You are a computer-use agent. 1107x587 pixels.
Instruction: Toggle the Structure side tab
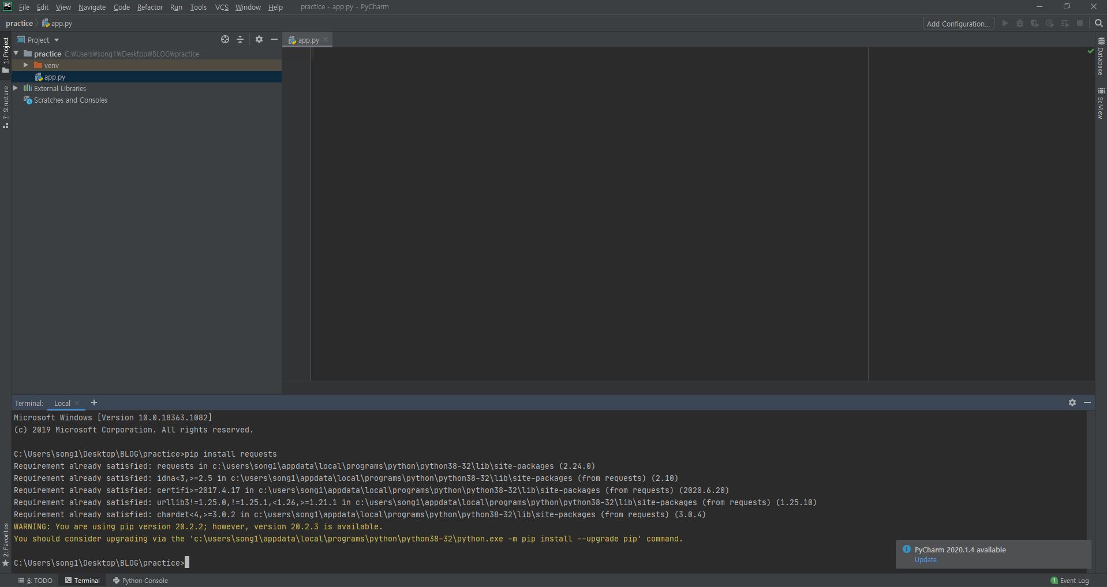click(x=6, y=107)
